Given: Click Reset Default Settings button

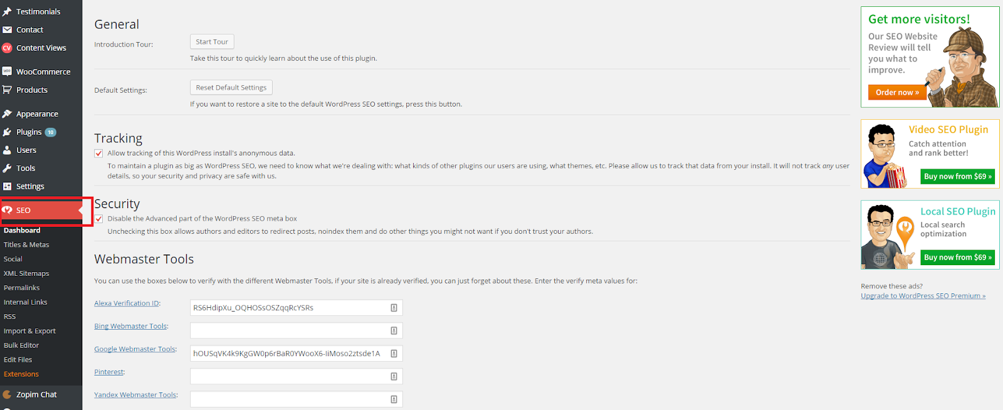Looking at the screenshot, I should 231,87.
